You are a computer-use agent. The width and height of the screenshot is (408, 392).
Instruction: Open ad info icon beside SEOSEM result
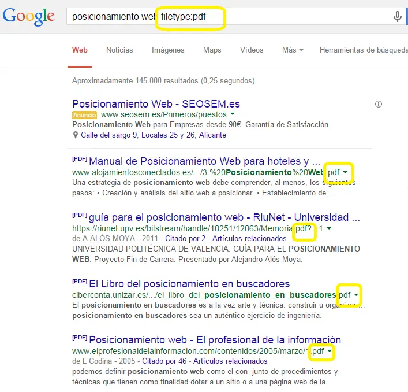379,104
